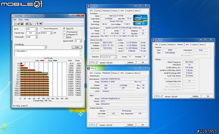Switch to Caches tab in top CPU-Z window

point(98,11)
